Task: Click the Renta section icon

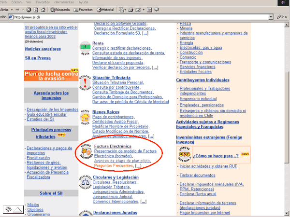Action: tap(85, 49)
